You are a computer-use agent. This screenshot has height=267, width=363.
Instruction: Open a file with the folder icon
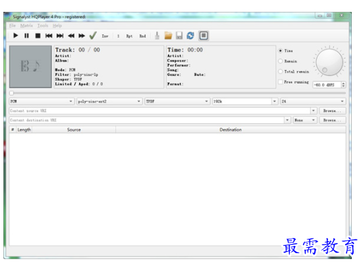(x=168, y=36)
